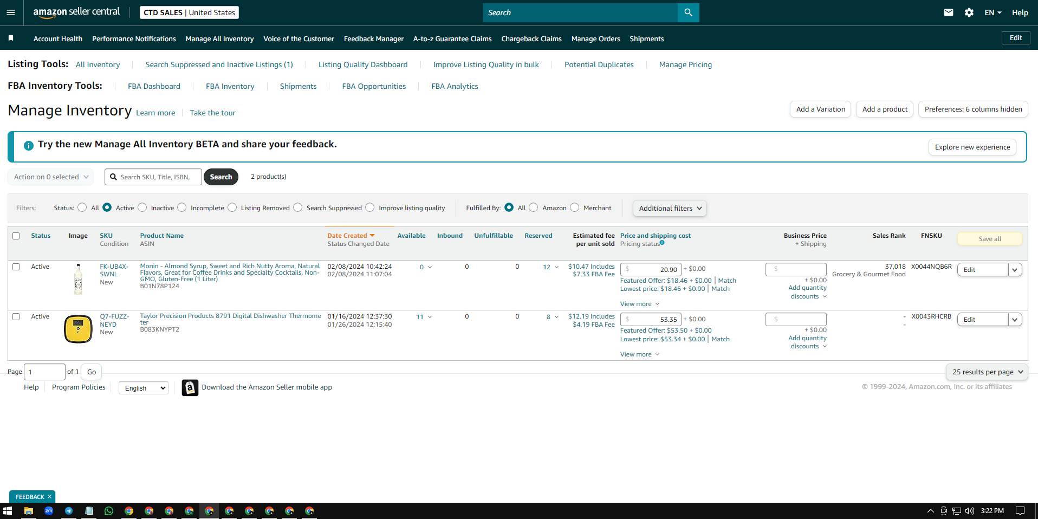Image resolution: width=1038 pixels, height=519 pixels.
Task: Click the Add a product button
Action: (885, 109)
